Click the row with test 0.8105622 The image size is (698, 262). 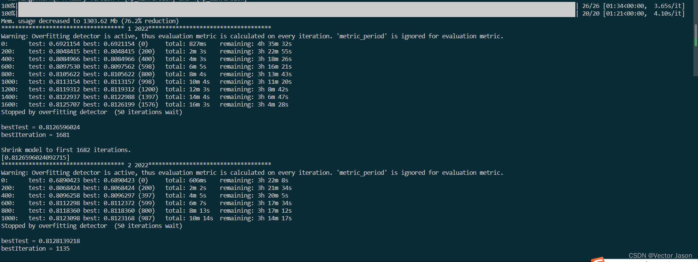[146, 74]
